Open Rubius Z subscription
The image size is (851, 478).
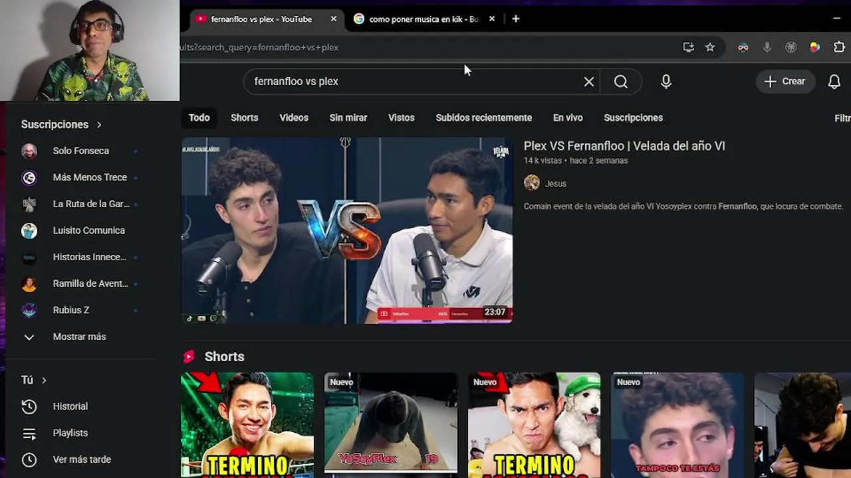(81, 310)
